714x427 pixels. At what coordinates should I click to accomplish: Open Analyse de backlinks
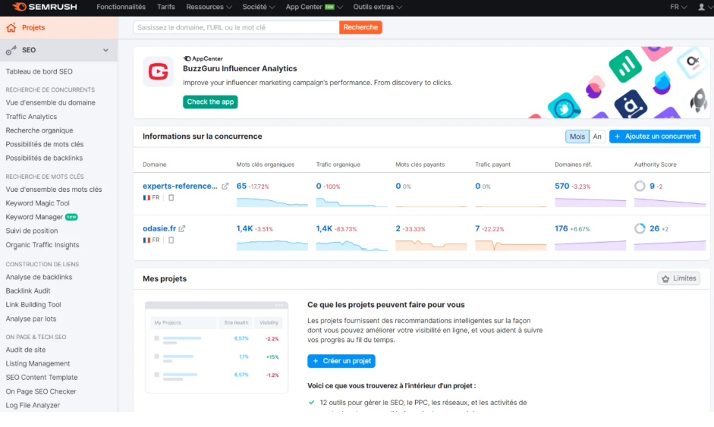[39, 277]
